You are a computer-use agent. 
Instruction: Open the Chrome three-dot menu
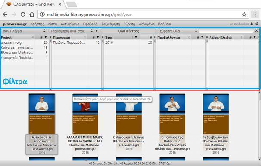click(255, 15)
